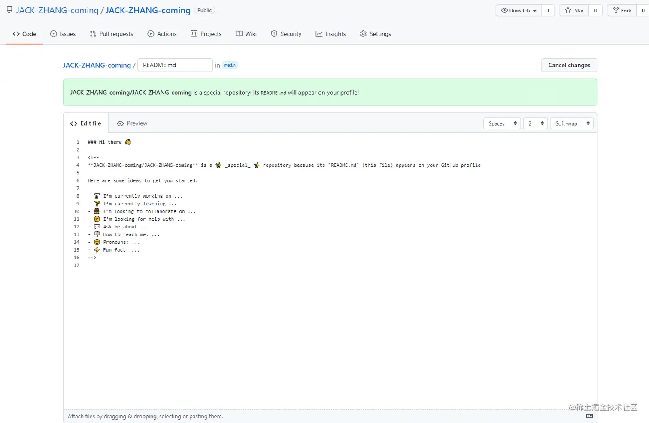Click the comment closing '-->' on line 16

coord(92,258)
